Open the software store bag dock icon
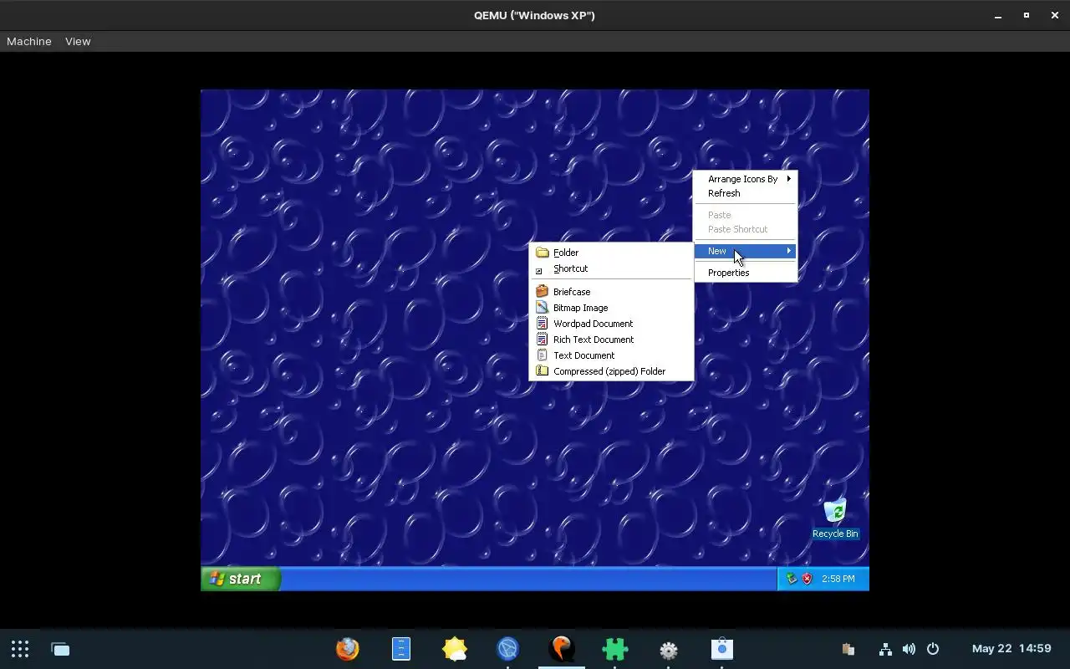This screenshot has width=1070, height=669. click(721, 649)
